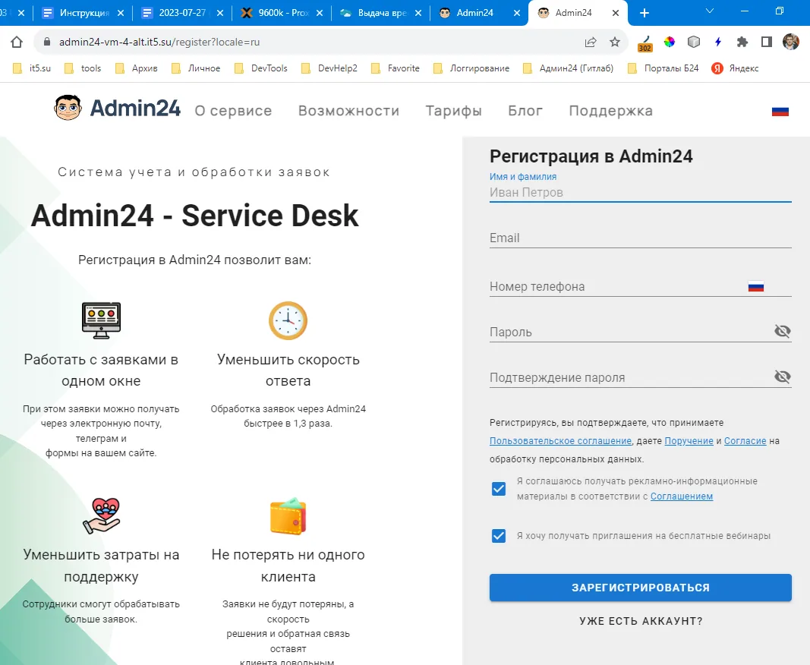Close the Инструкция tab
Viewport: 810px width, 665px height.
pos(121,13)
